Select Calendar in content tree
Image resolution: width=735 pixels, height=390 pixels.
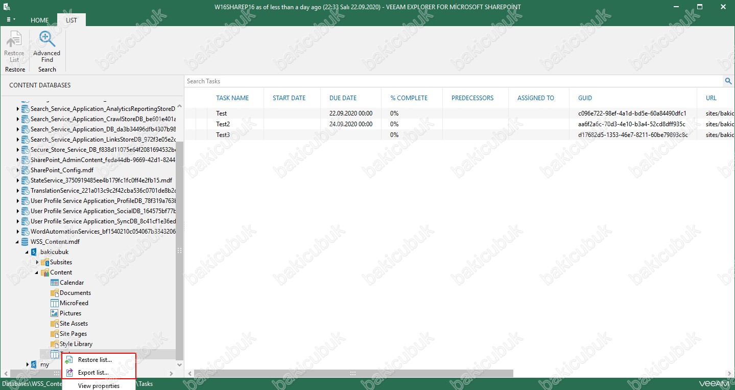[72, 283]
